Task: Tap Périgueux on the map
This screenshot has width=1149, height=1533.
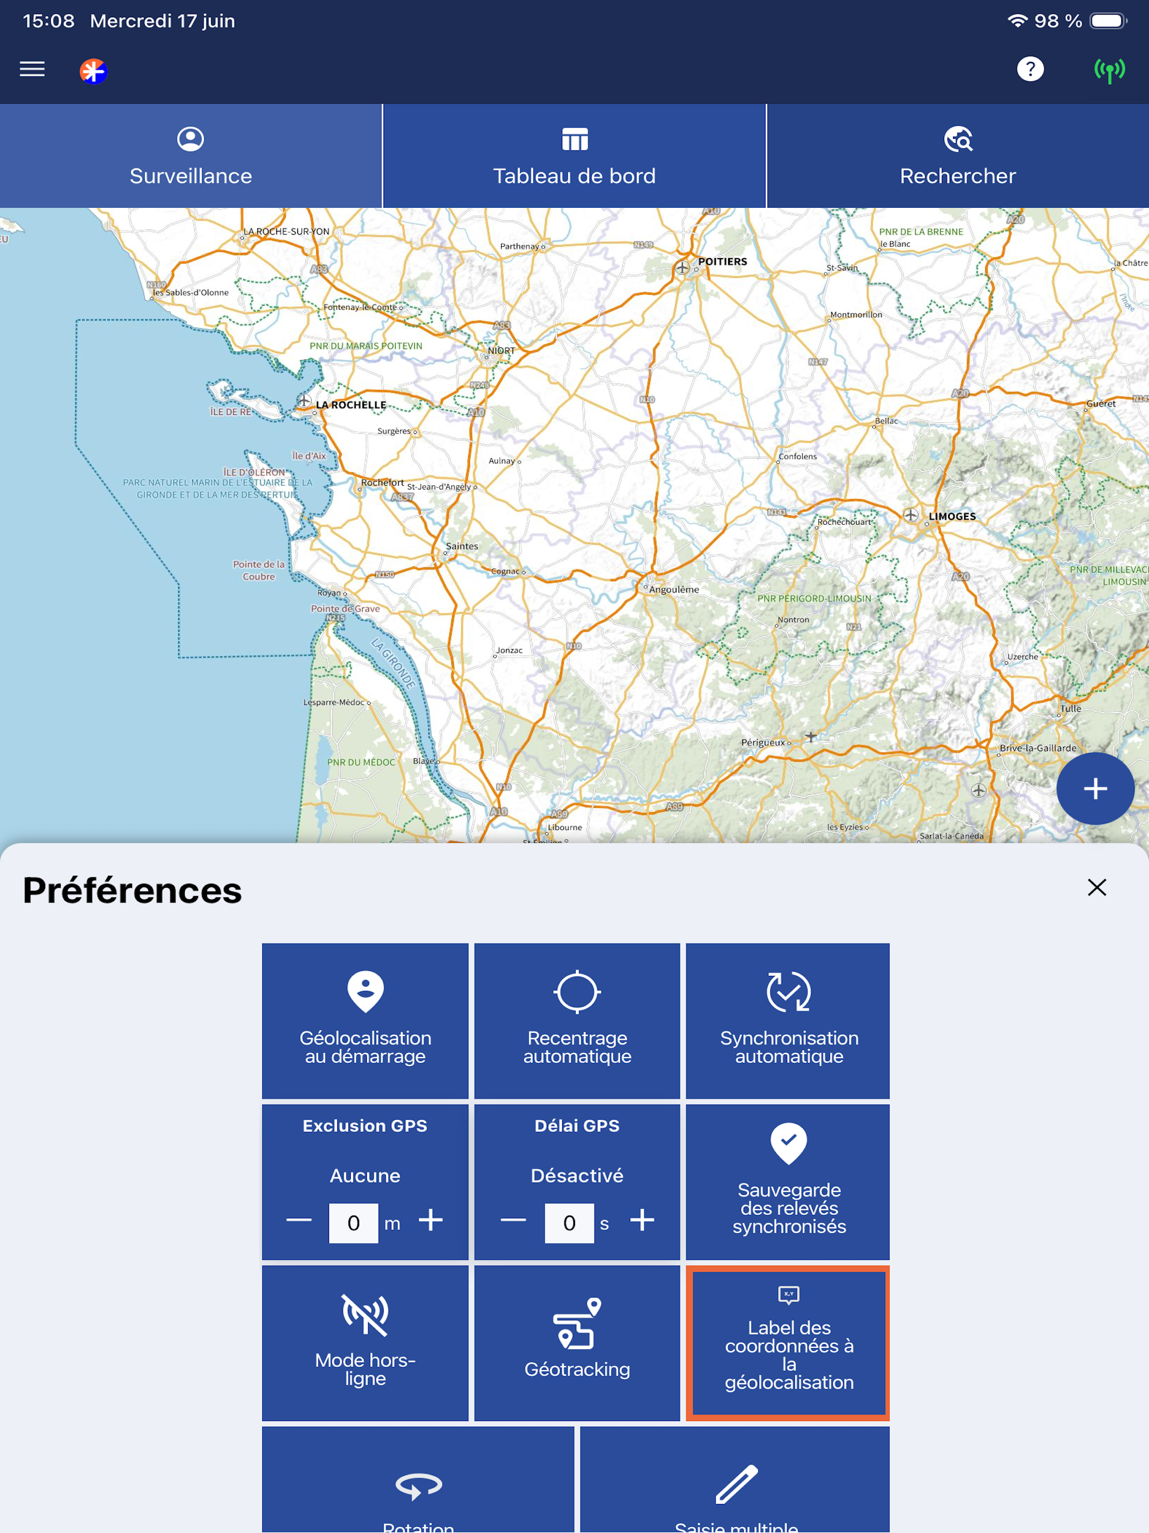Action: point(763,742)
